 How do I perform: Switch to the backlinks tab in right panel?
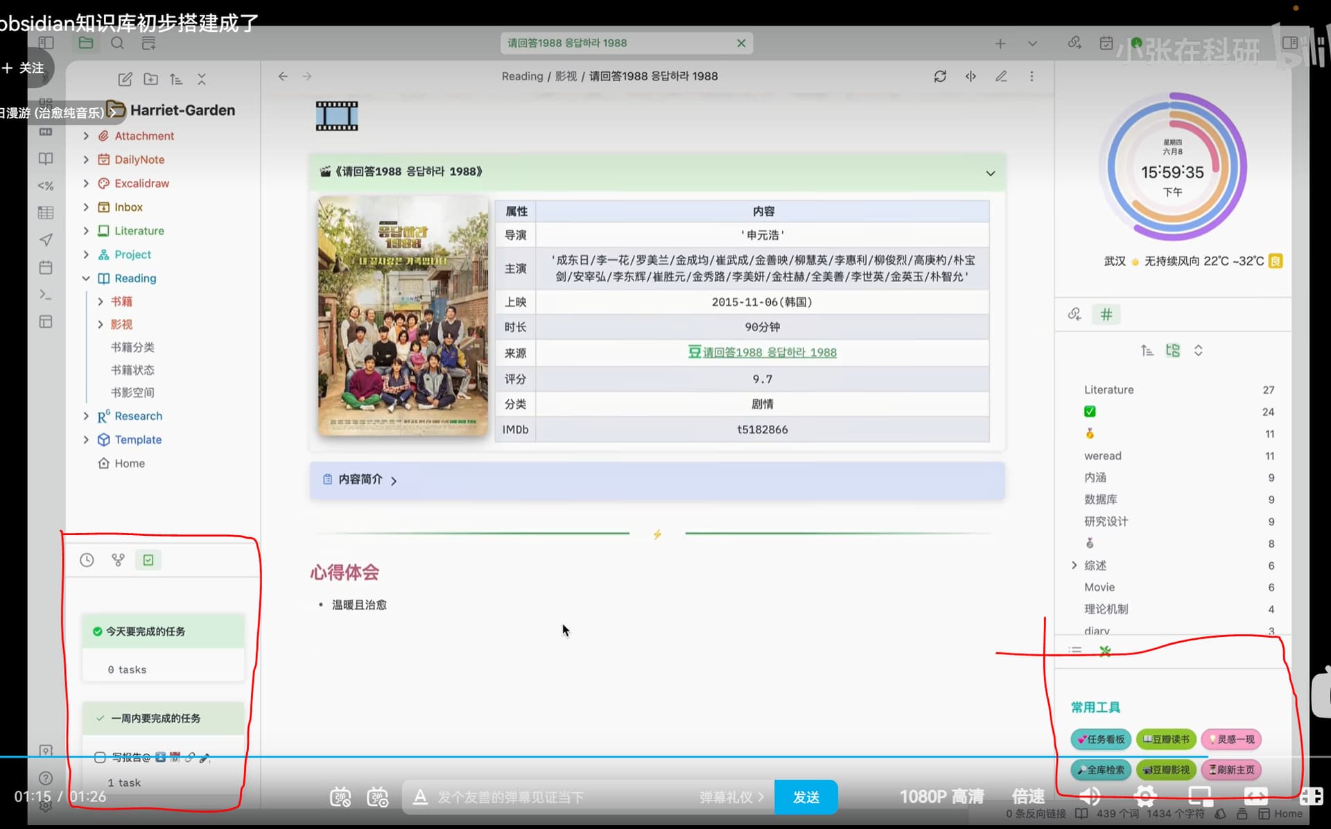[x=1075, y=314]
